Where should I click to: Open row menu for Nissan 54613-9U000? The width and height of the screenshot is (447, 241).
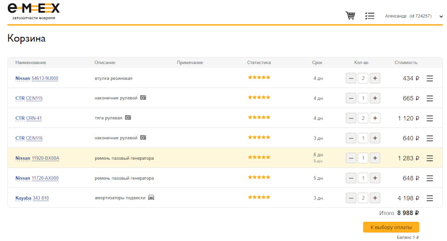430,78
